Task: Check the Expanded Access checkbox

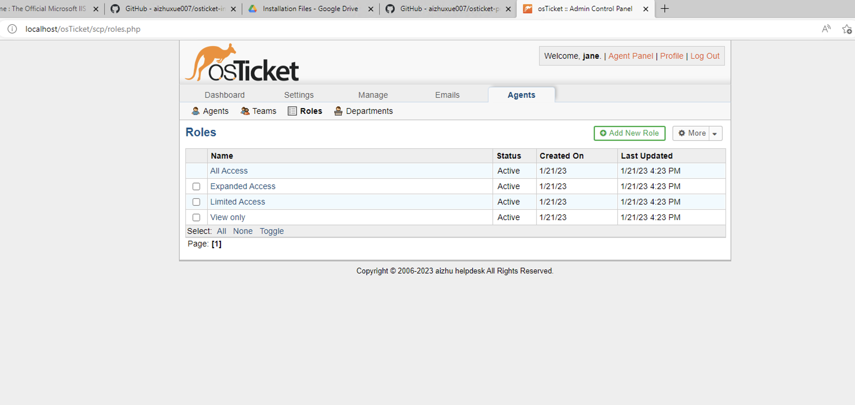Action: (196, 186)
